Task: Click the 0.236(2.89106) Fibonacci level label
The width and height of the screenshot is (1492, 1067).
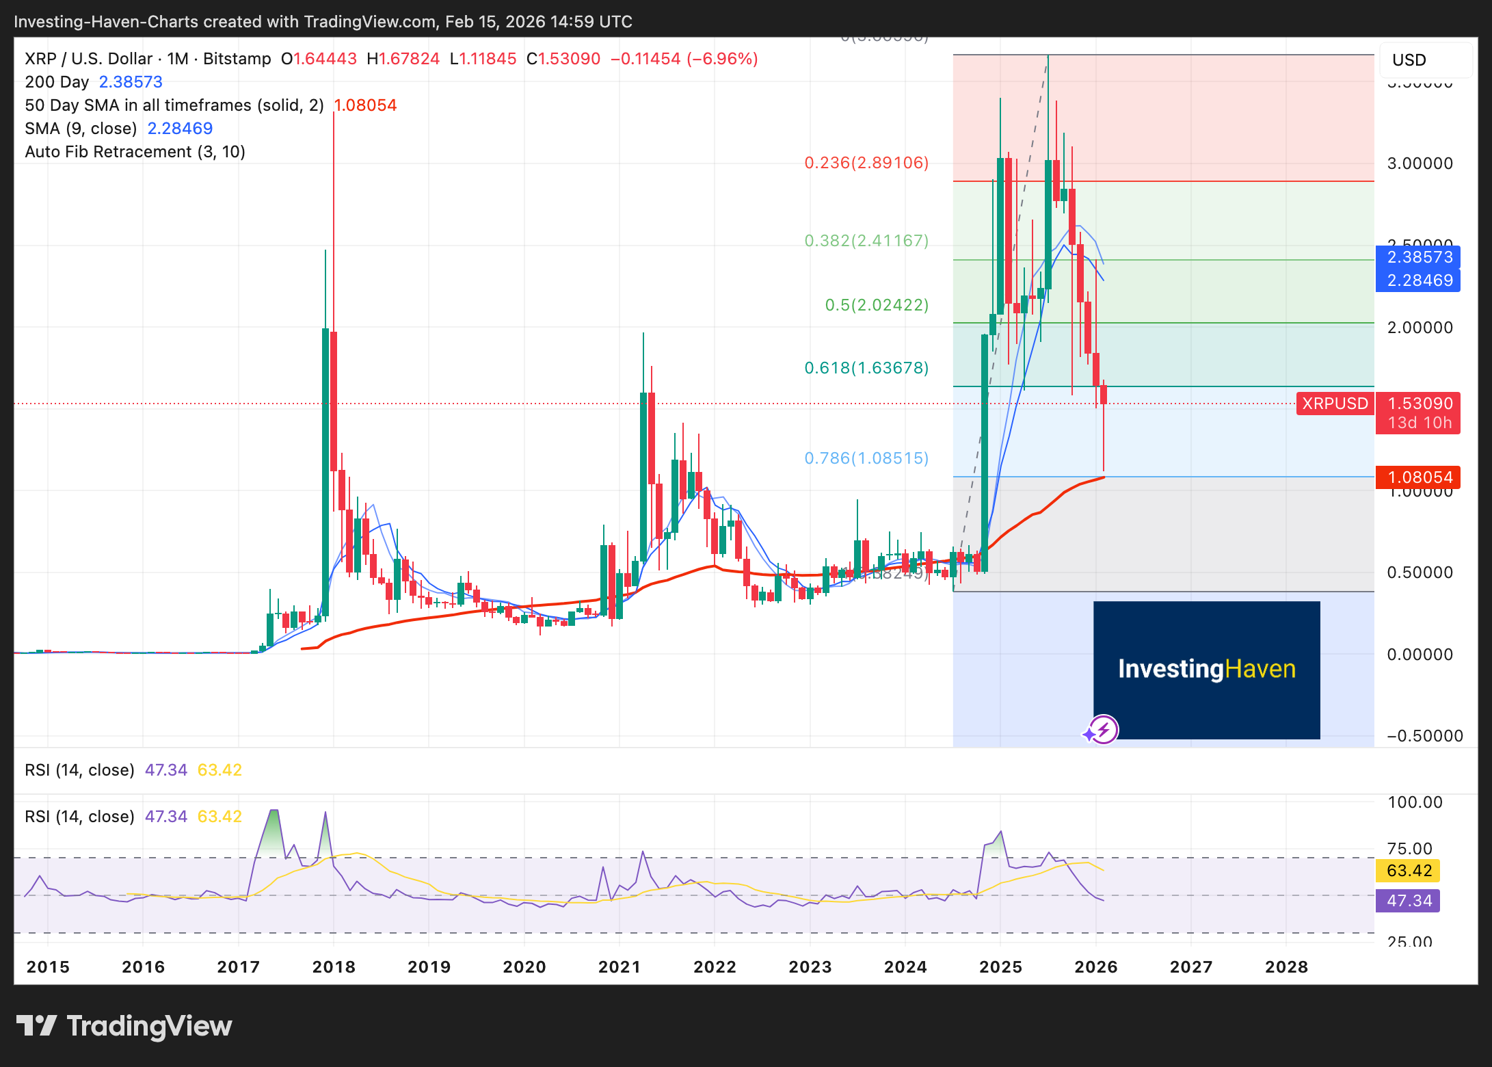Action: point(866,163)
